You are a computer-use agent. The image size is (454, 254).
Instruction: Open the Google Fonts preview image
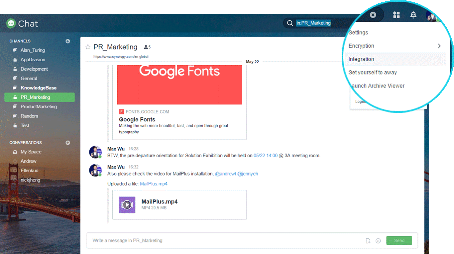click(x=179, y=85)
